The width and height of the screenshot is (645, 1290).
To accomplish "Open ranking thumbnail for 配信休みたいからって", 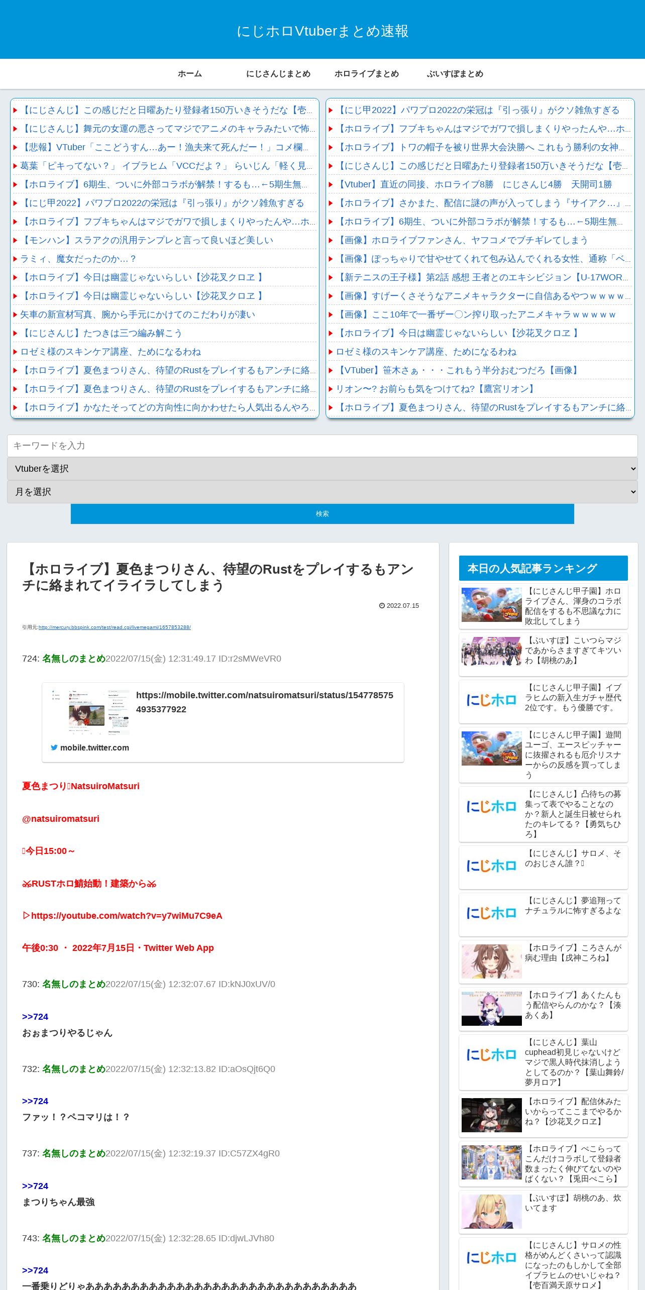I will 491,1115.
